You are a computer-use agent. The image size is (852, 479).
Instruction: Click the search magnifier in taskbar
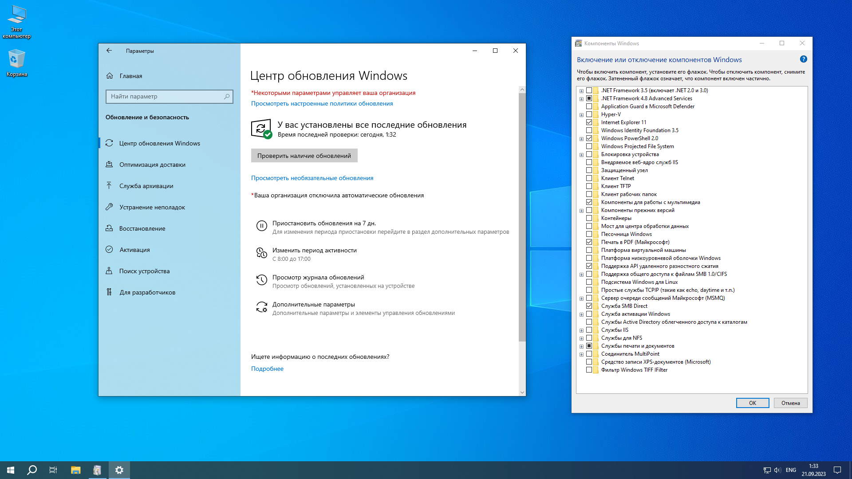32,470
